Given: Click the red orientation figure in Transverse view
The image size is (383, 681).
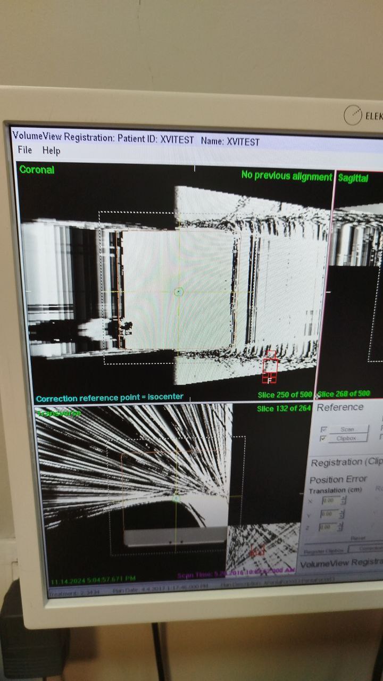Looking at the screenshot, I should pos(257,551).
